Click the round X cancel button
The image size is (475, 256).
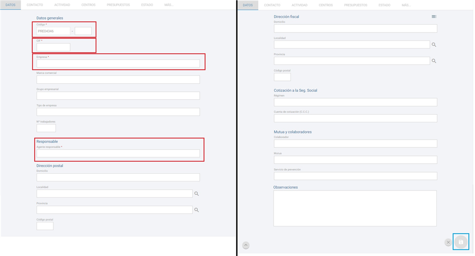click(x=448, y=242)
